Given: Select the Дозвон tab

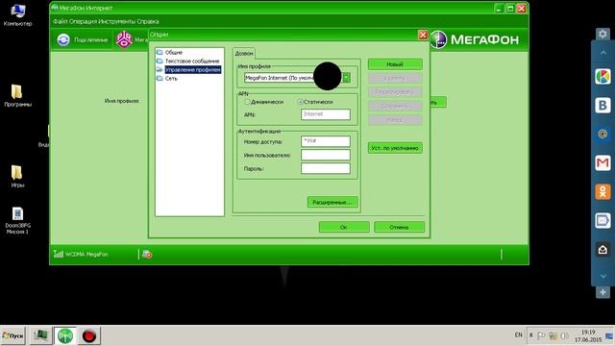Looking at the screenshot, I should coord(243,54).
